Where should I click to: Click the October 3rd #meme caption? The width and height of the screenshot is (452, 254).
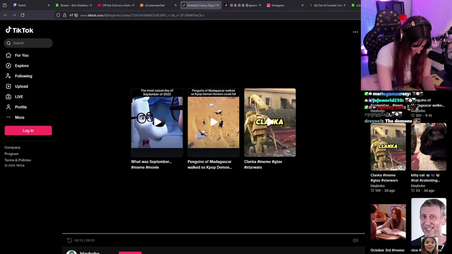coord(387,250)
